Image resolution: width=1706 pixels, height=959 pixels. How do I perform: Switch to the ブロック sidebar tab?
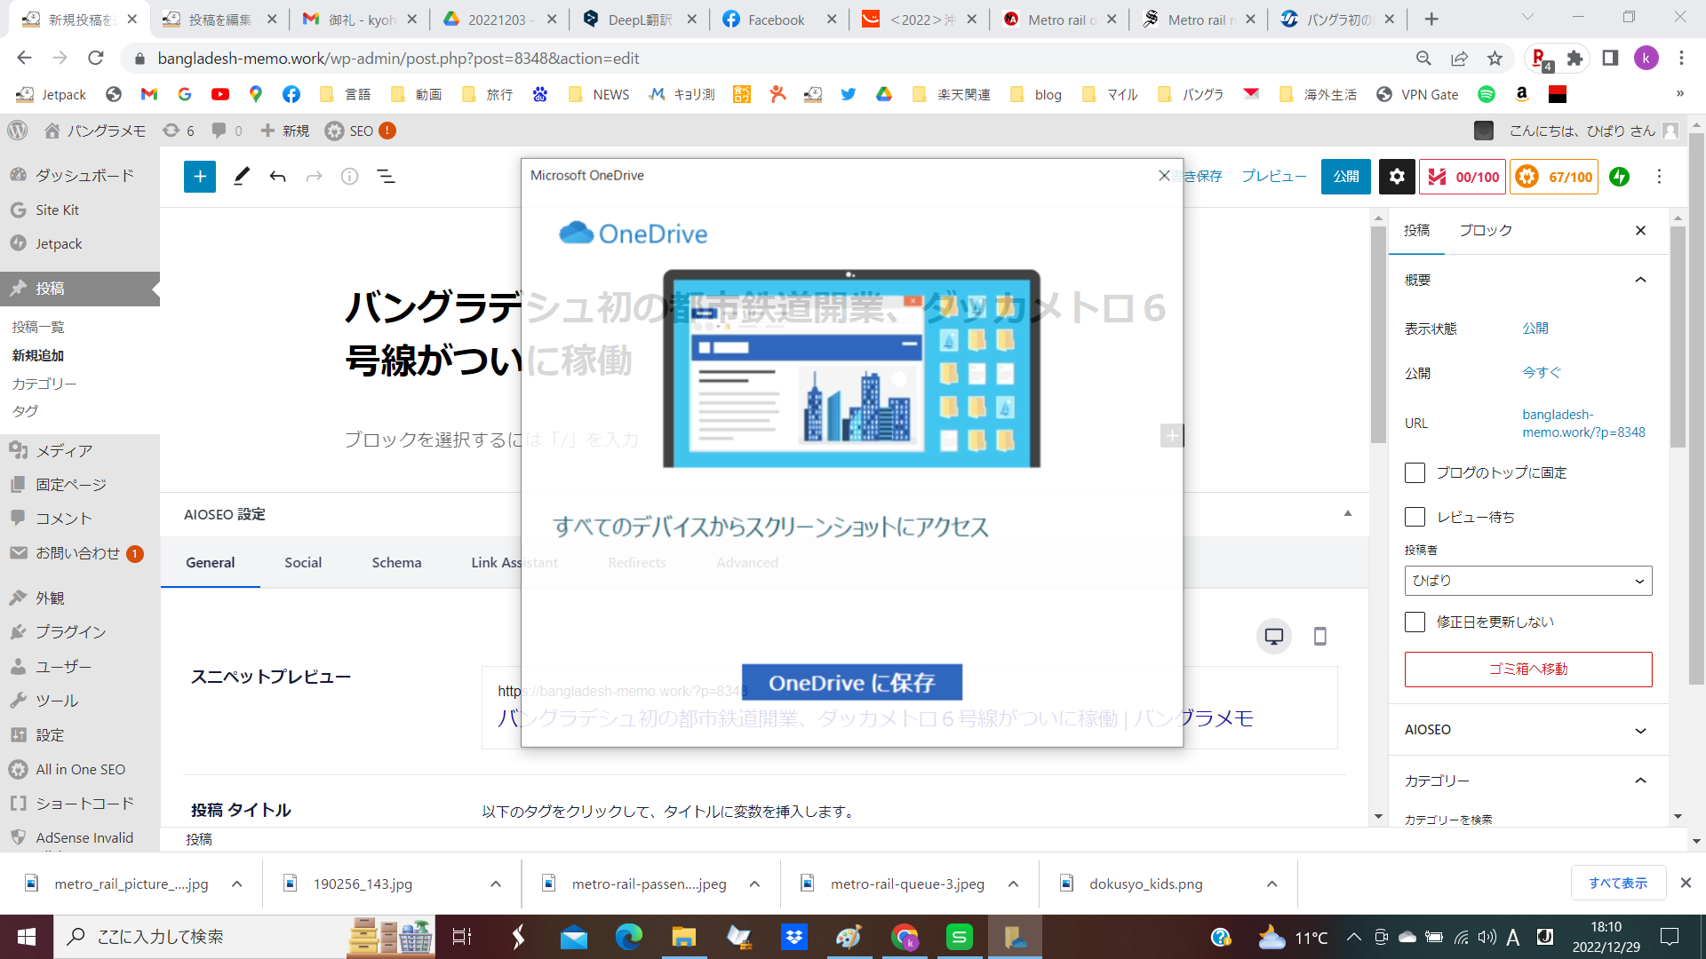[1486, 231]
